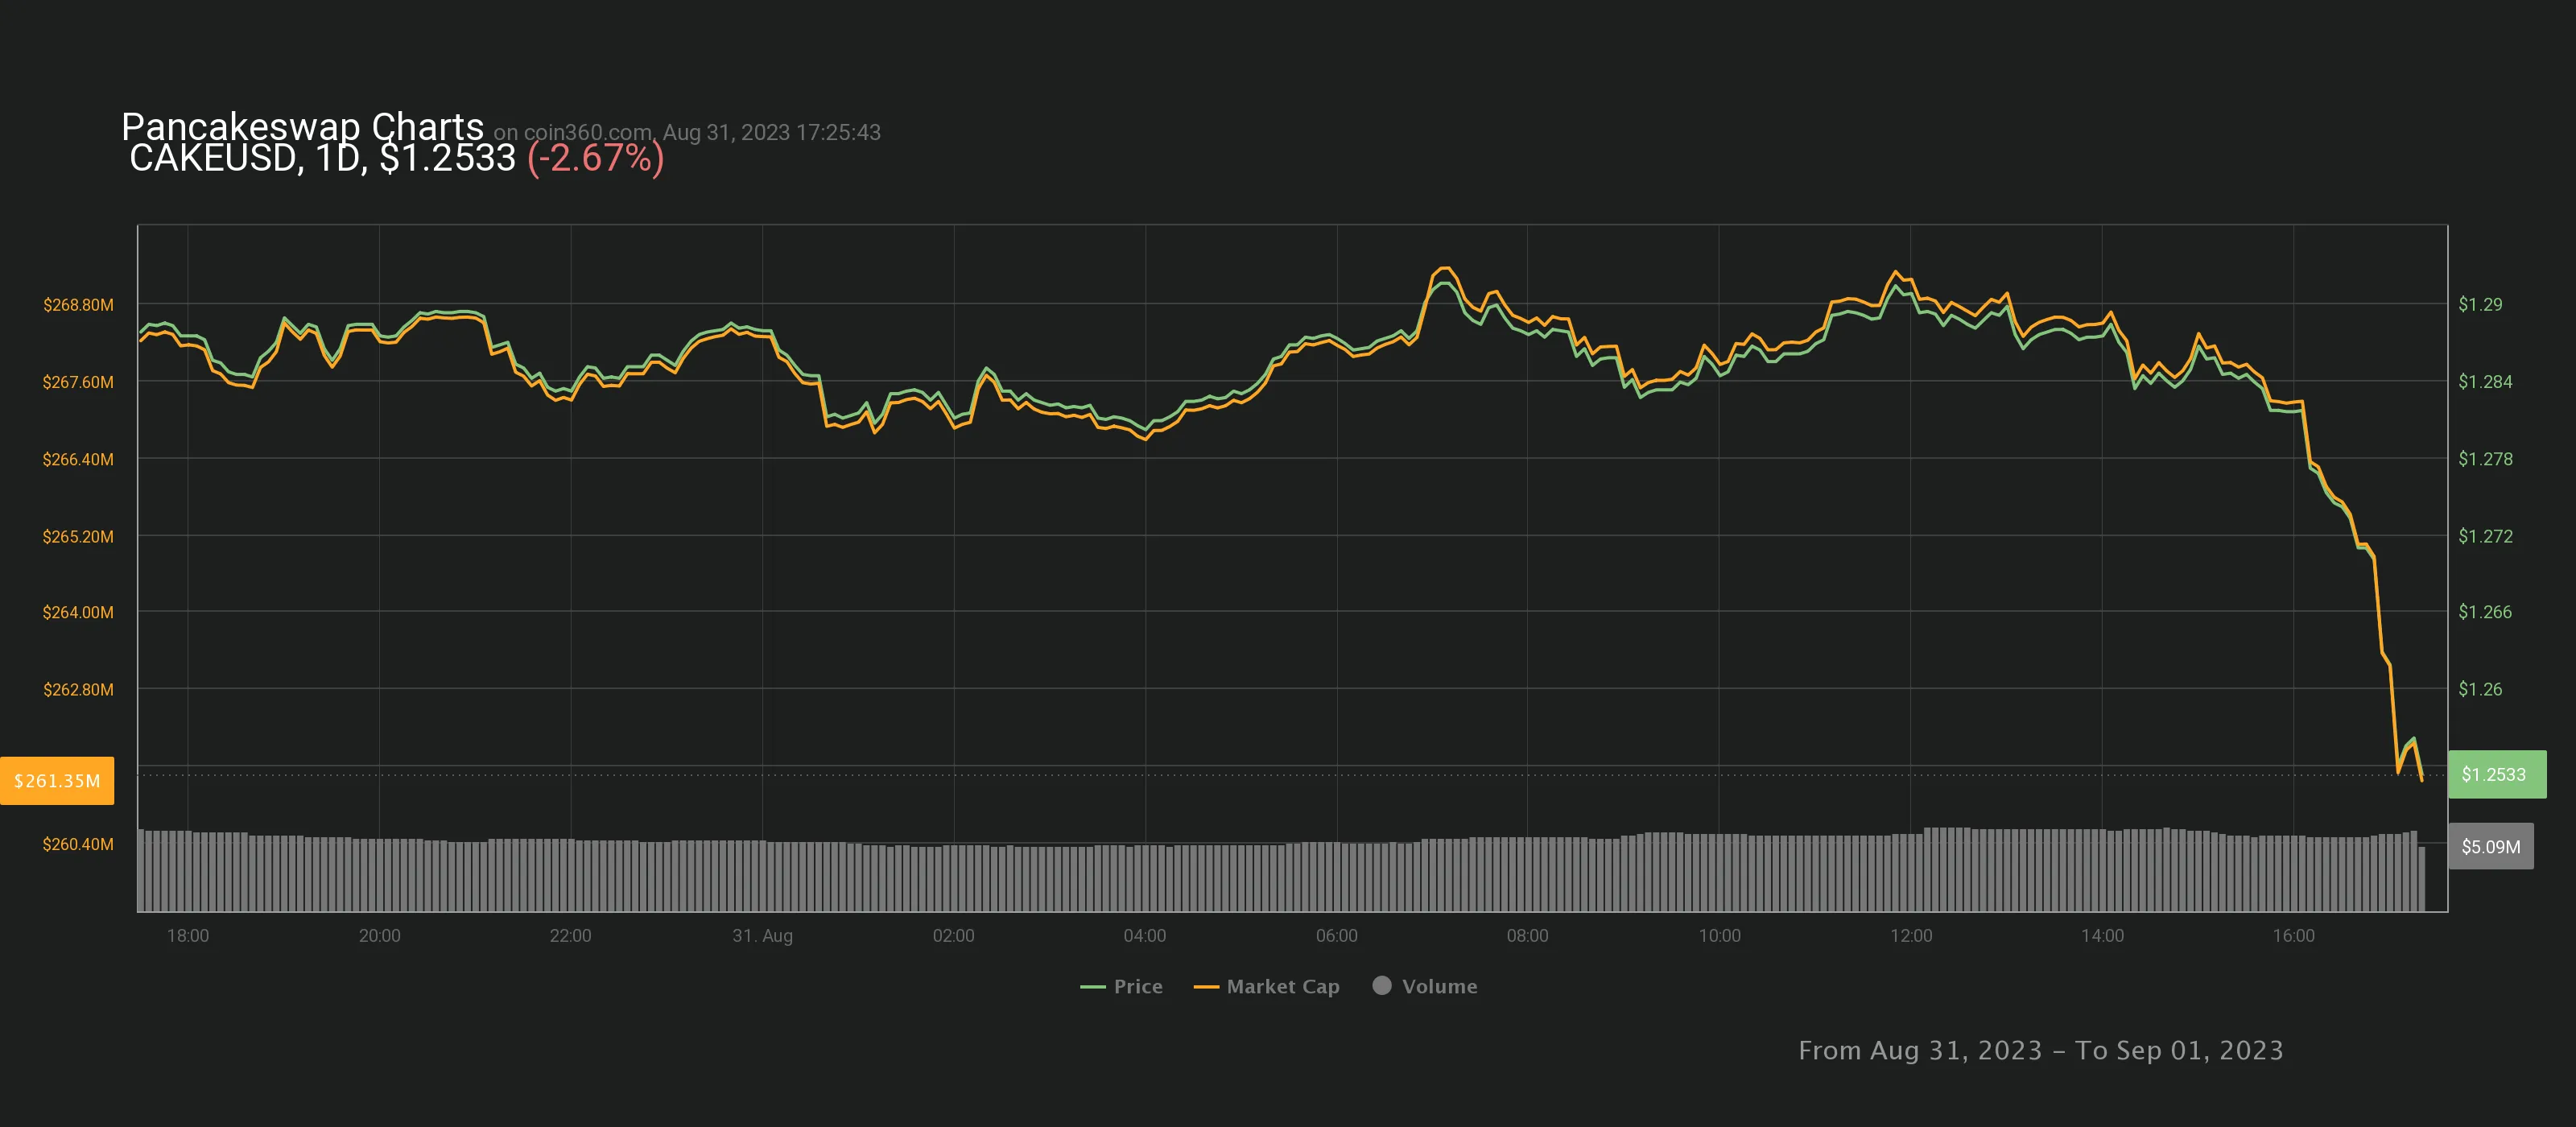Click the 12:00 time axis label

click(1910, 935)
